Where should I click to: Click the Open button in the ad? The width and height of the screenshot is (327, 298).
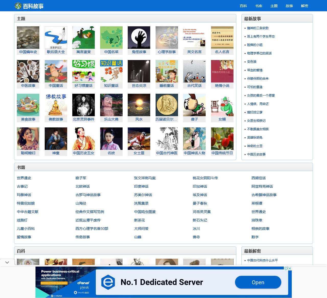pos(258,282)
